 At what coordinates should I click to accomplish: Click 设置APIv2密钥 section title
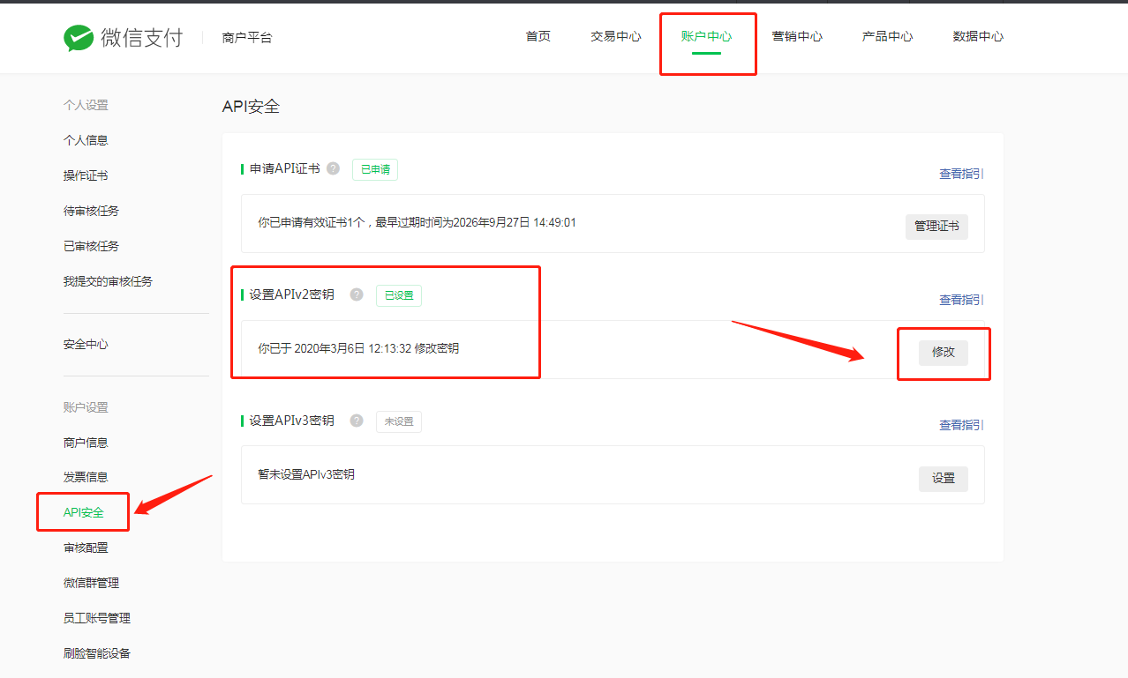coord(292,294)
